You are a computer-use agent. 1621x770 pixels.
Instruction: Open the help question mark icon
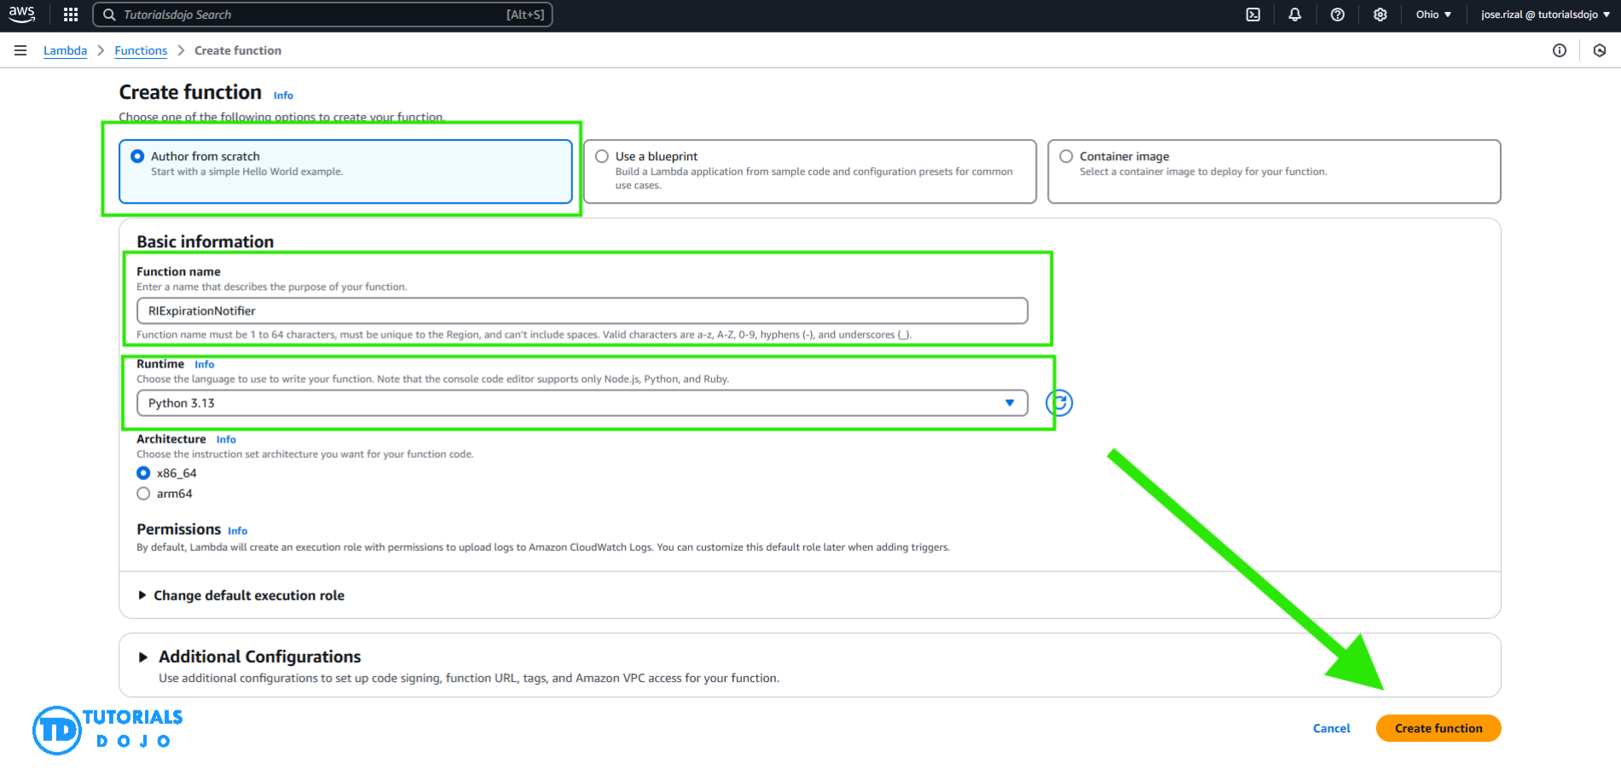point(1337,14)
